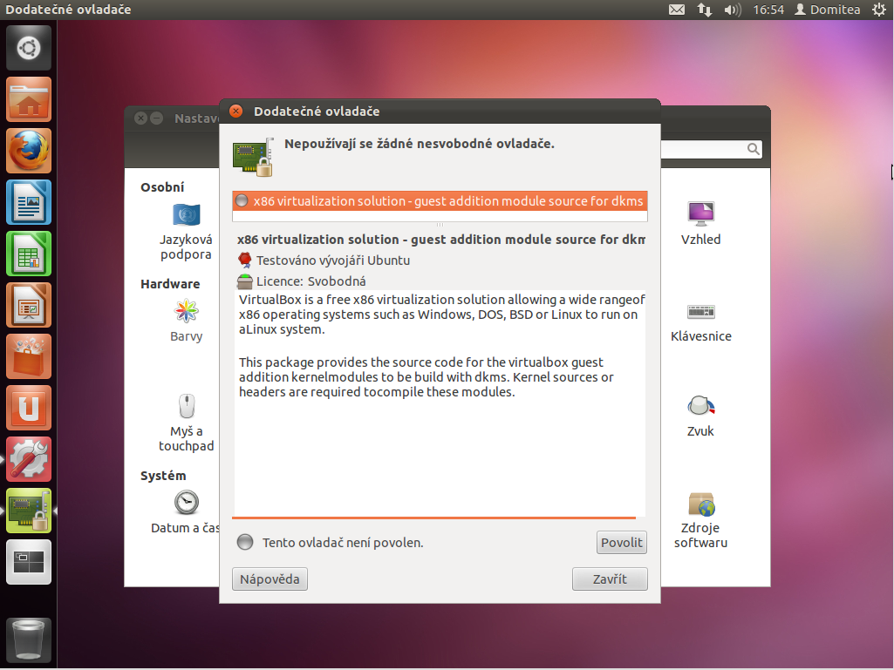894x670 pixels.
Task: Click the system settings search field
Action: [711, 150]
